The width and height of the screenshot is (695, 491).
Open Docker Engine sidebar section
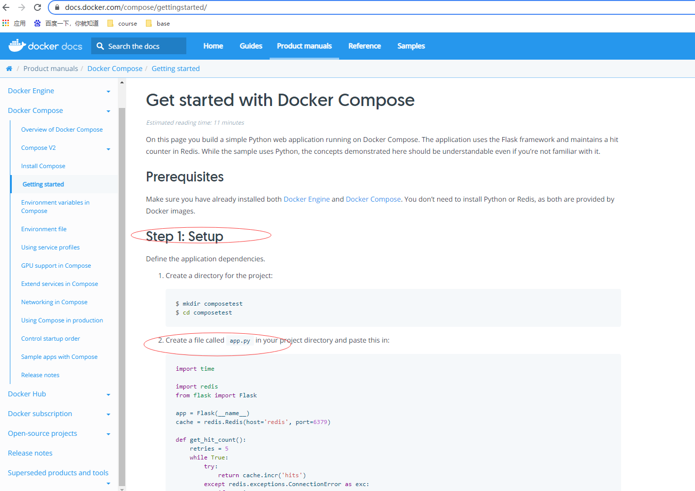(x=31, y=91)
